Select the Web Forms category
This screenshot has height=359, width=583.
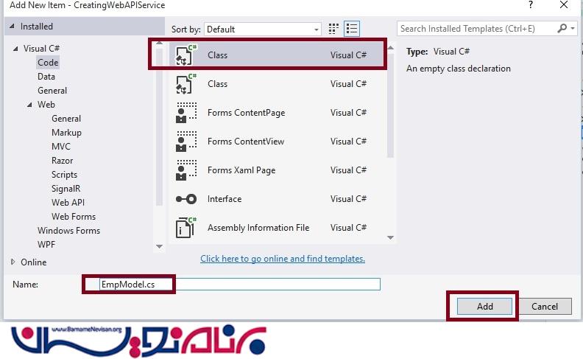[x=74, y=217]
